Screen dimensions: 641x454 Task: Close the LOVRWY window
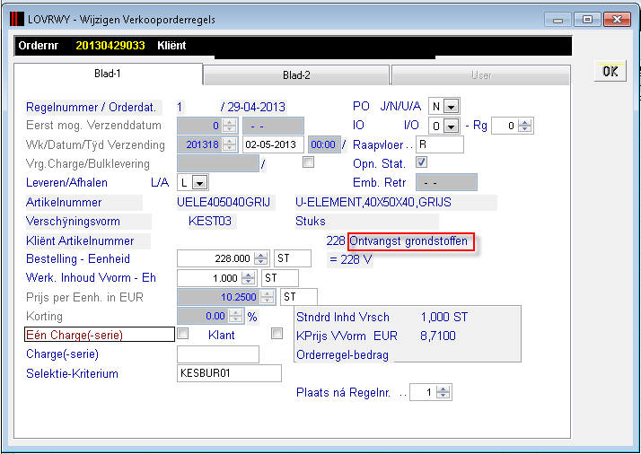pos(617,19)
